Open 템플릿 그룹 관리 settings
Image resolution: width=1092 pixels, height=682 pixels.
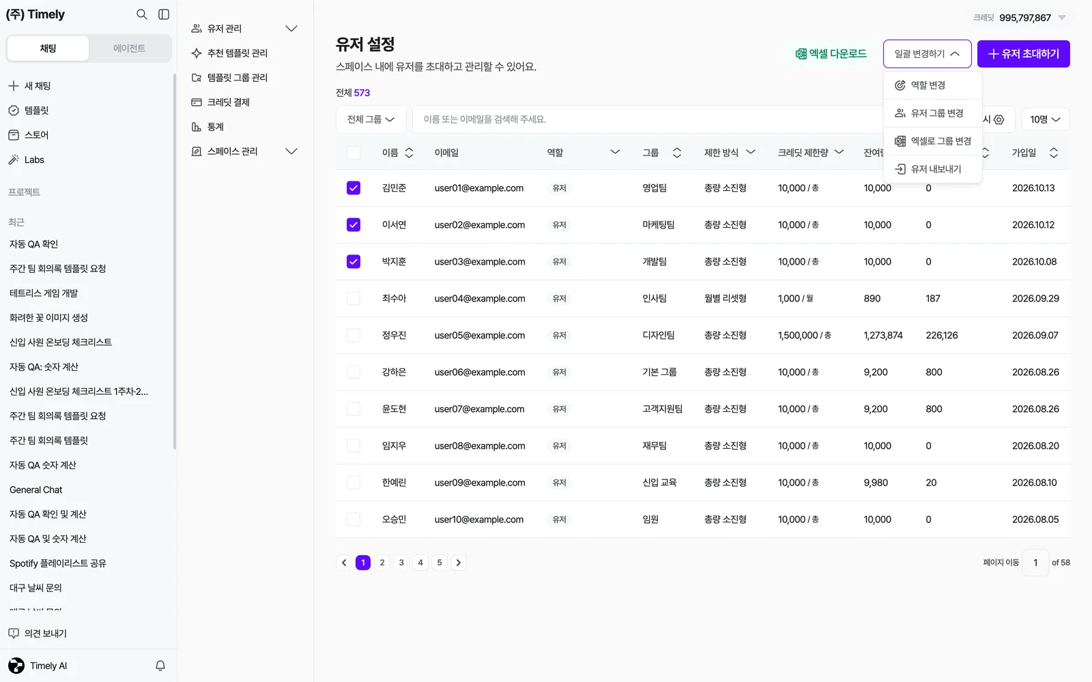pos(229,78)
